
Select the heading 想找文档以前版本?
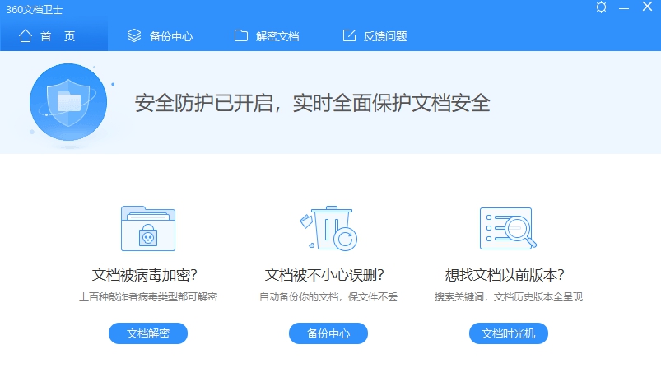(x=505, y=275)
